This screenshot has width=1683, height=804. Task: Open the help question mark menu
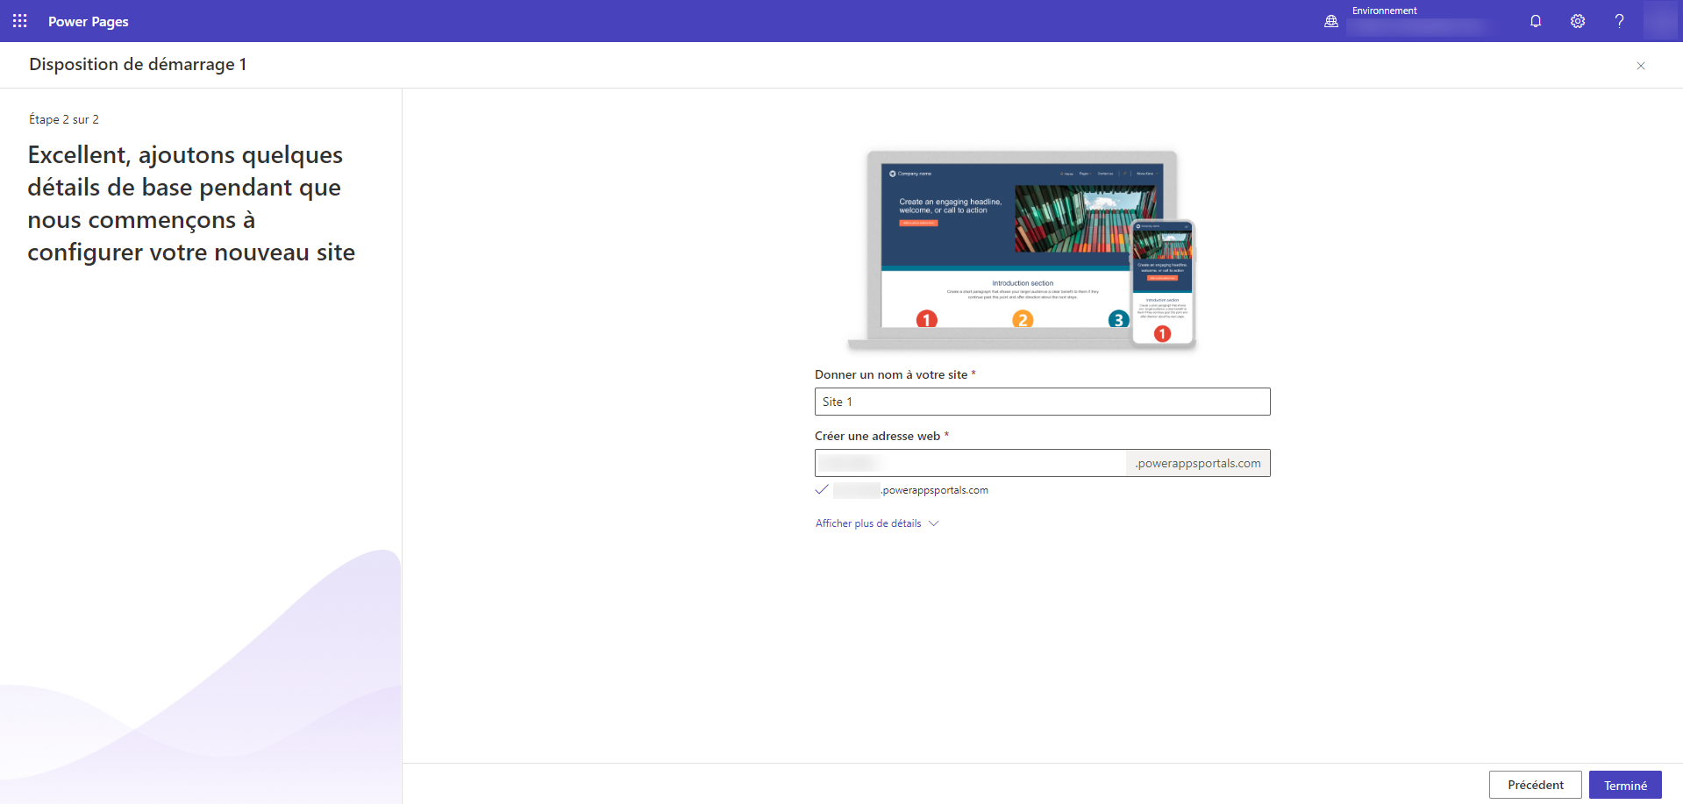(1620, 21)
